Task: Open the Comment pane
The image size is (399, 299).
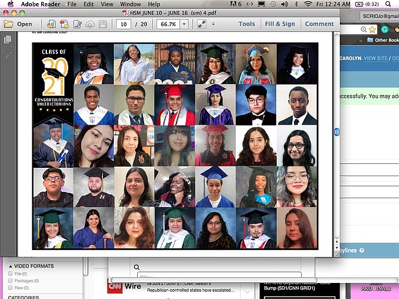Action: tap(319, 24)
